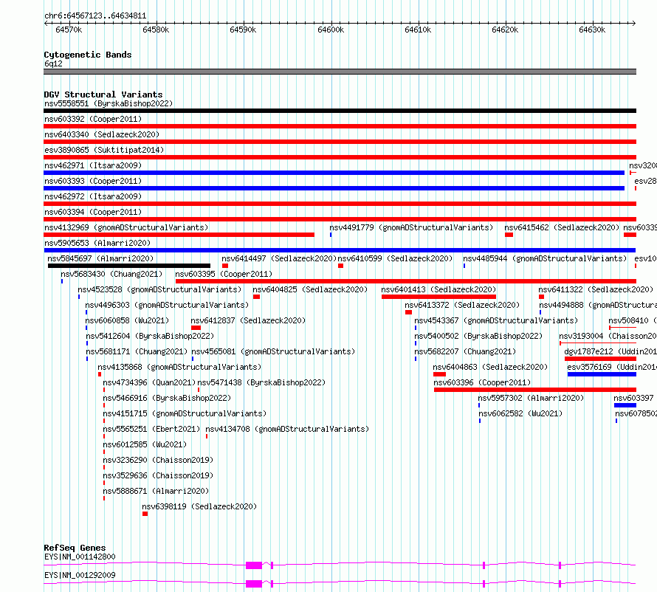Open esv3890865 (Suktitipat2014) variant entry
The image size is (657, 592).
click(x=104, y=150)
